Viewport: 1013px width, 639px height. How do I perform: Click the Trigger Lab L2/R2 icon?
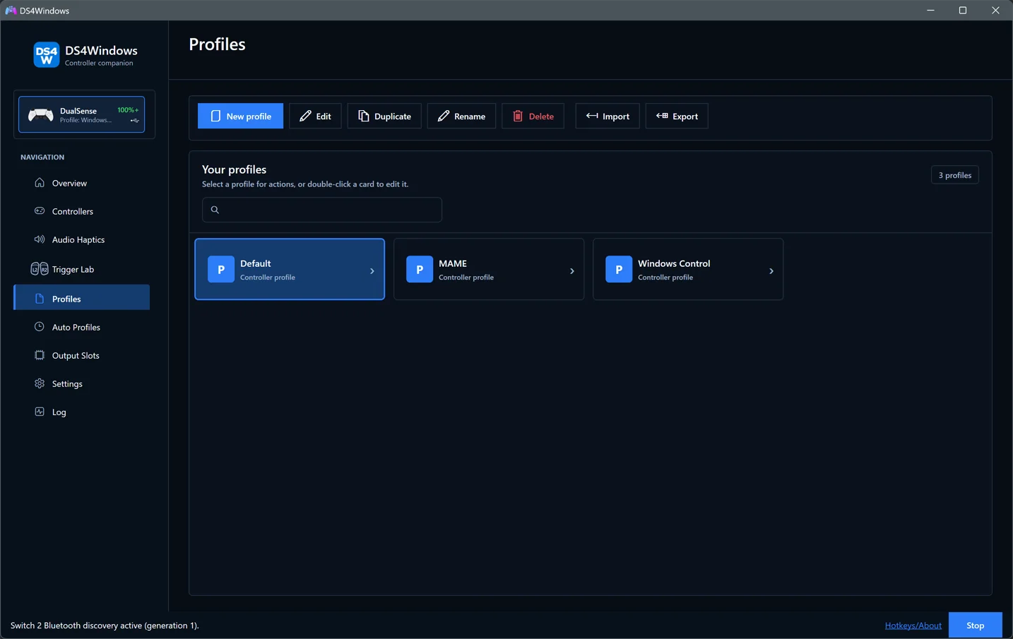click(40, 269)
